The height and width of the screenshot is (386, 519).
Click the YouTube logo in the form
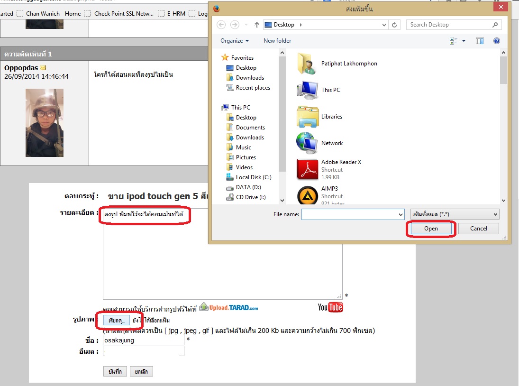click(330, 307)
